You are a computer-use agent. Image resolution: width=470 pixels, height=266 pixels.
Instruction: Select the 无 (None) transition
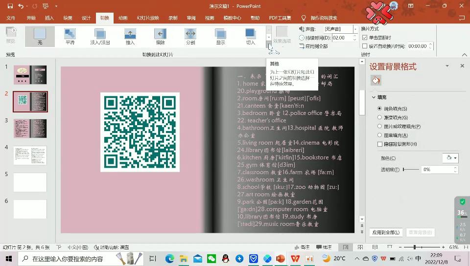40,37
